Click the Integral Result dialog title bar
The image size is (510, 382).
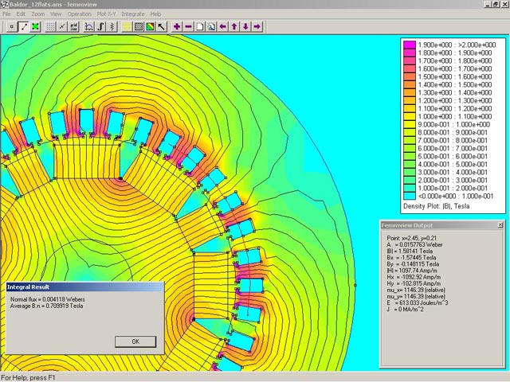(85, 286)
